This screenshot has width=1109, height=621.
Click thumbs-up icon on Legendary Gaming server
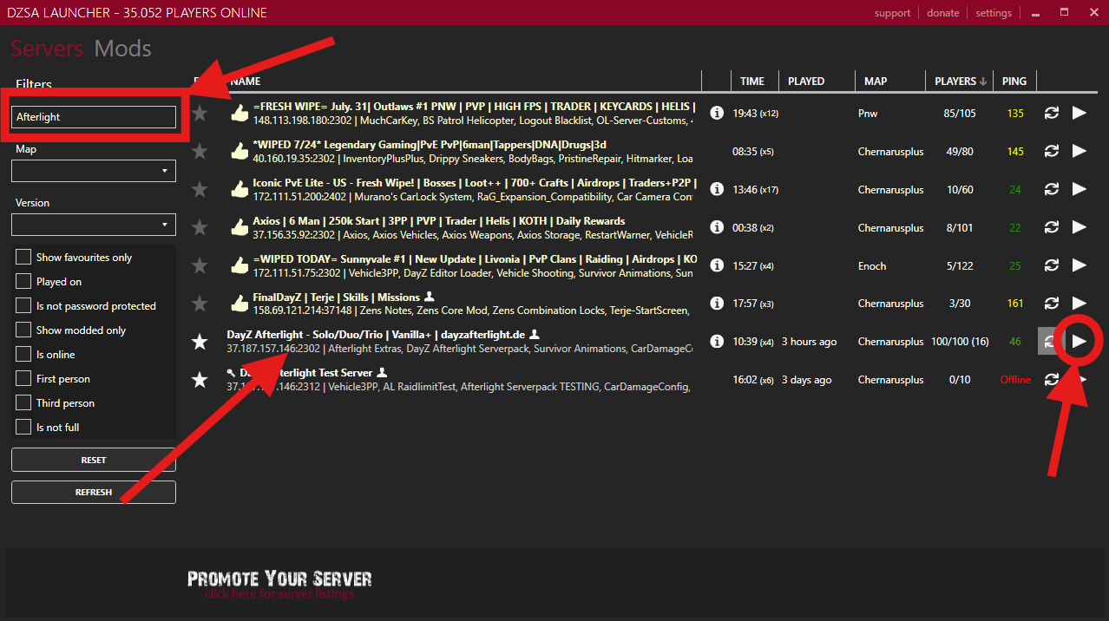239,151
